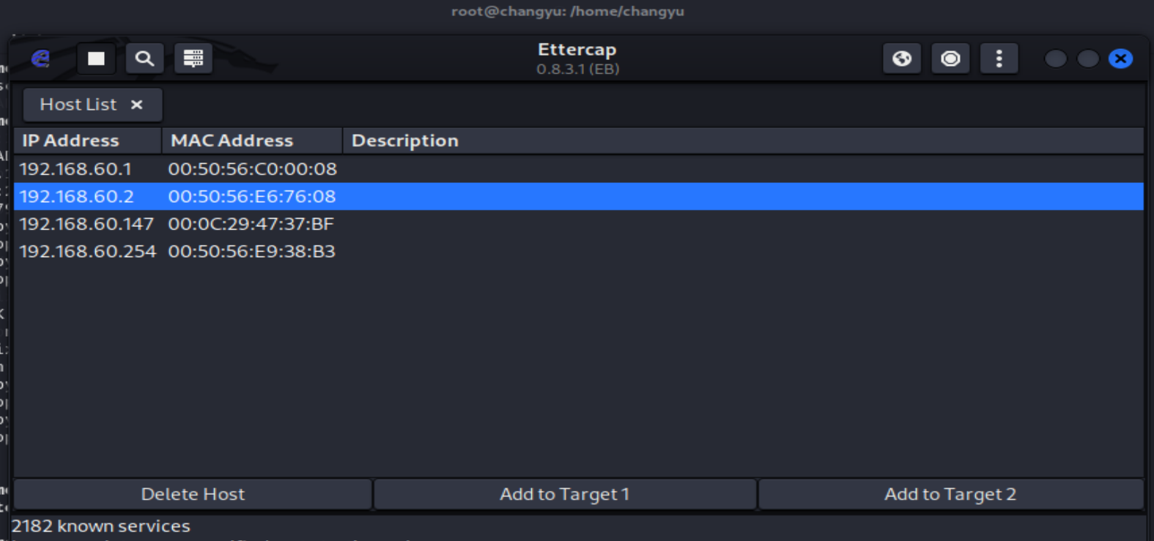This screenshot has height=541, width=1154.
Task: Click MAC address 00:50:56:E6:76:08
Action: (251, 196)
